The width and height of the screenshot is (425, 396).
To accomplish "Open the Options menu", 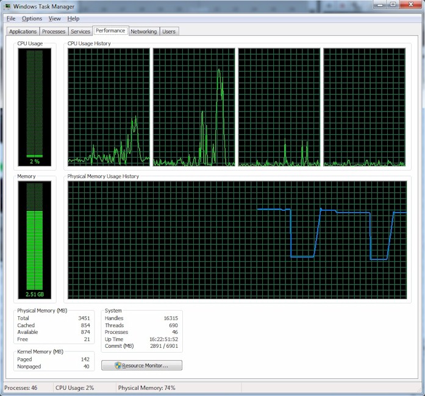I will click(32, 19).
